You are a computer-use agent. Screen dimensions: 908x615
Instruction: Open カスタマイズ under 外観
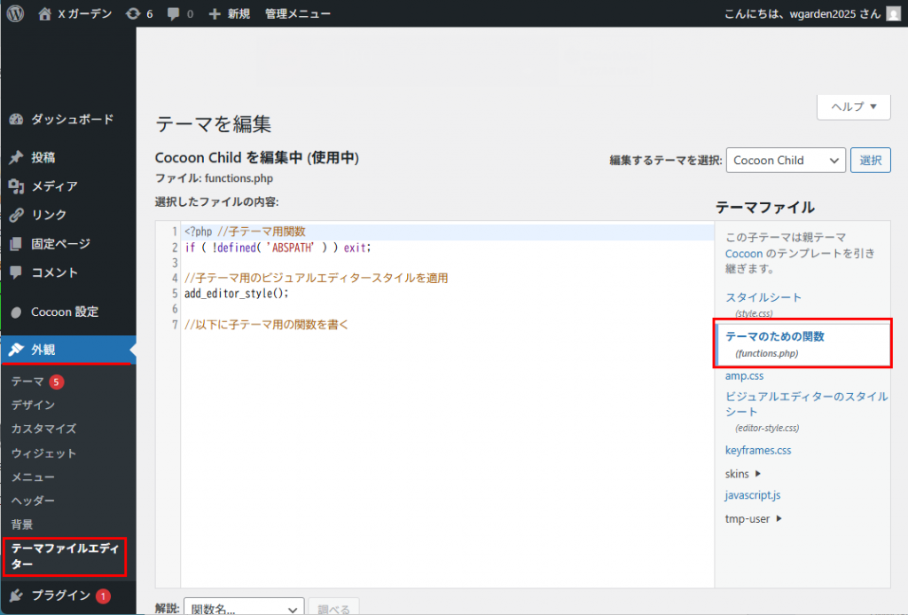[x=43, y=429]
